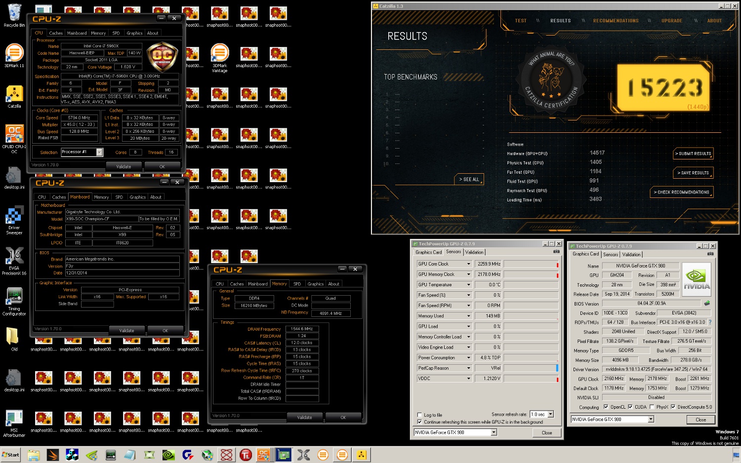Switch to the TEST tab in Catzilla
The width and height of the screenshot is (741, 463).
[x=521, y=21]
